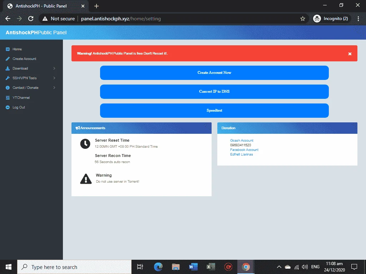Click the Not secure warning icon
This screenshot has width=366, height=274.
pyautogui.click(x=45, y=19)
